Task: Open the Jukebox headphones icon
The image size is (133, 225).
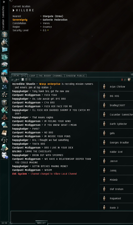Action: tap(5, 140)
